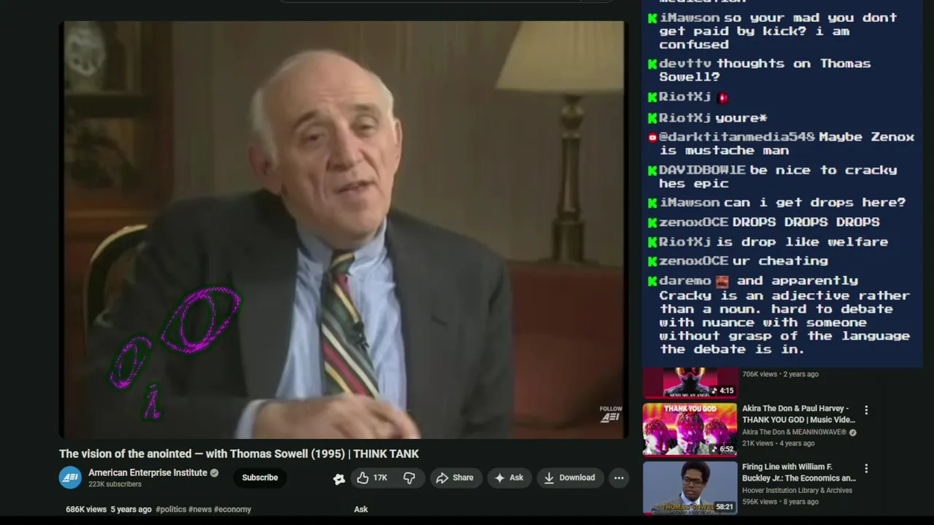
Task: Open options menu for Akira The Don THANK YOU GOD video
Action: pyautogui.click(x=866, y=411)
